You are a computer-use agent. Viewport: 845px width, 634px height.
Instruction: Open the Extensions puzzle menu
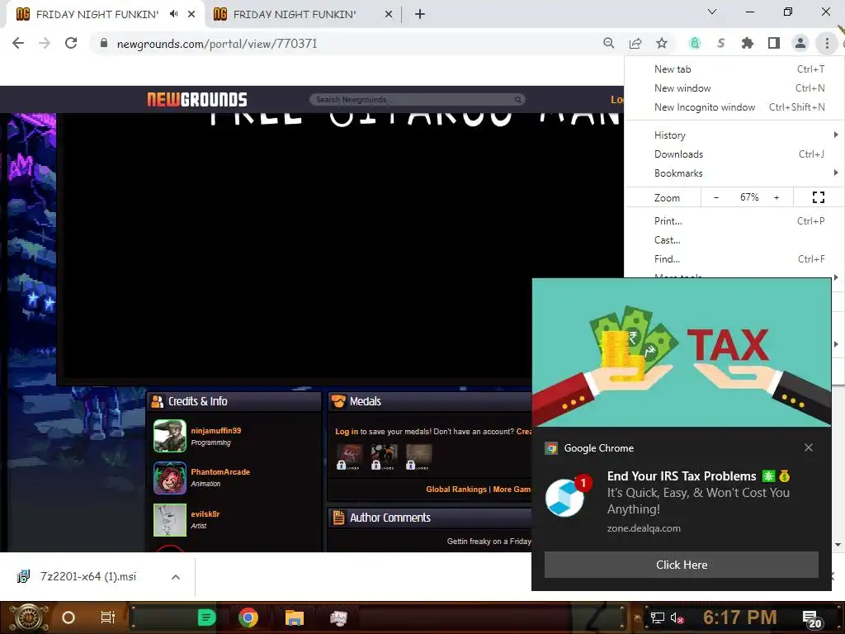pyautogui.click(x=748, y=43)
